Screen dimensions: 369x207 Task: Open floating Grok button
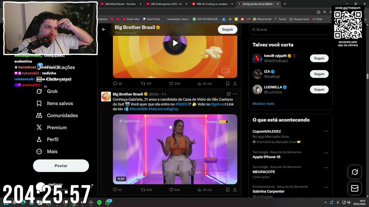355,172
